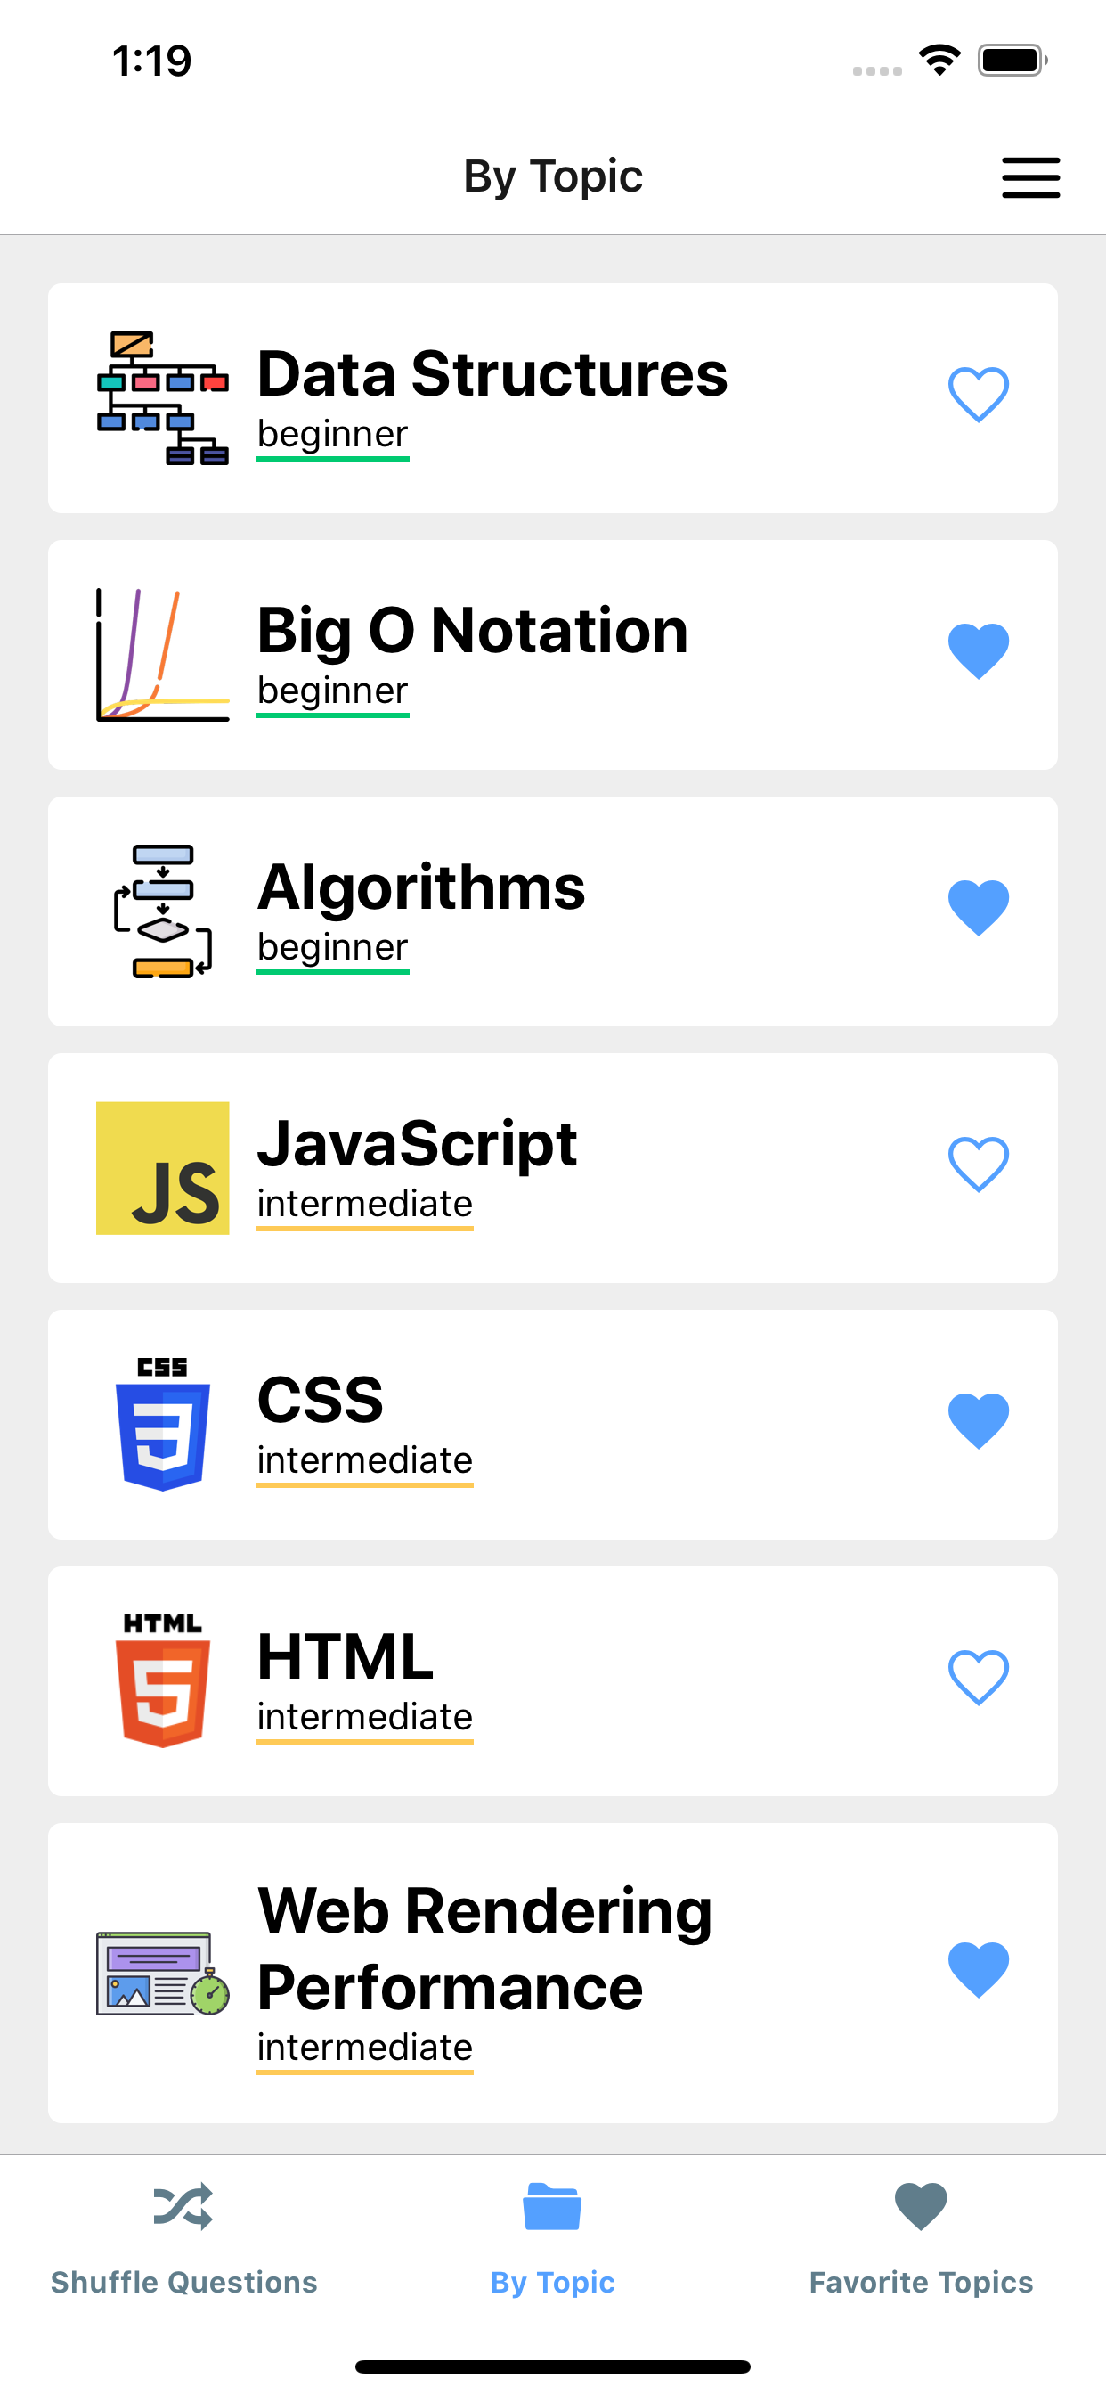Unfavorite Web Rendering Performance topic
The image size is (1106, 2395).
click(978, 1969)
